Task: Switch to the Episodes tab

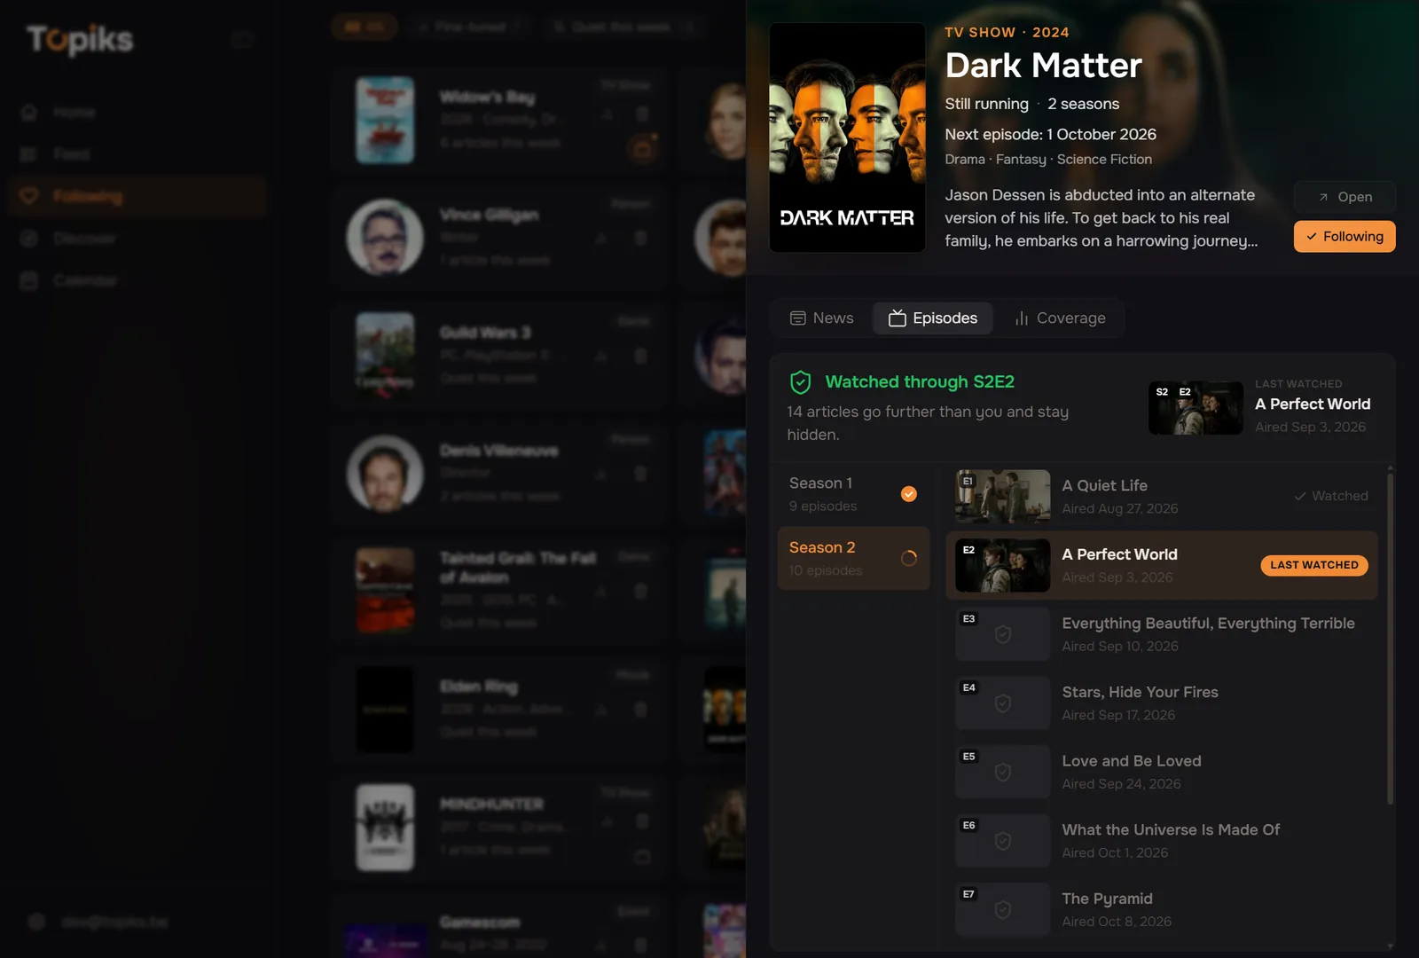Action: pos(933,318)
